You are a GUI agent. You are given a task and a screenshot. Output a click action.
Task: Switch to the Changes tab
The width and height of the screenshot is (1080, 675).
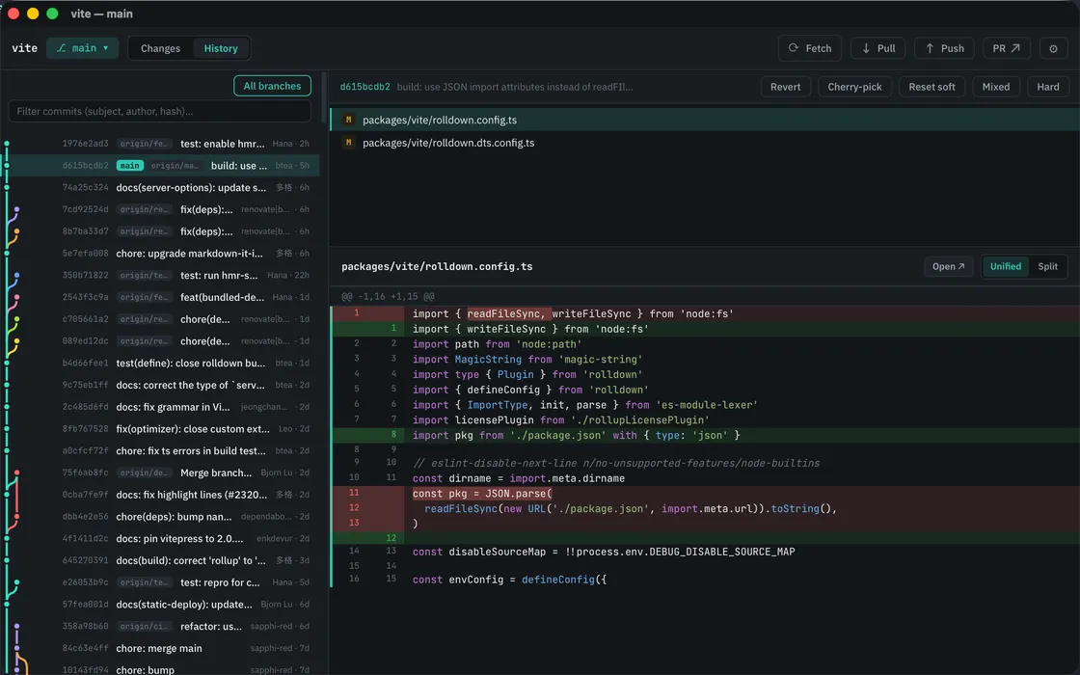160,48
